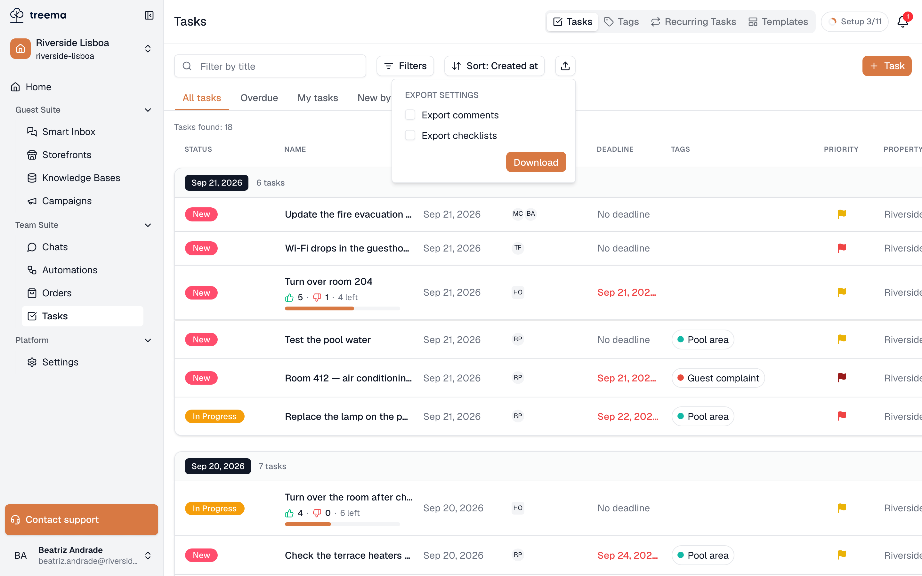Collapse the Team Suite section

(148, 225)
